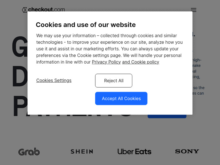
Task: Follow the 'and Cookie policy' link
Action: 141,62
